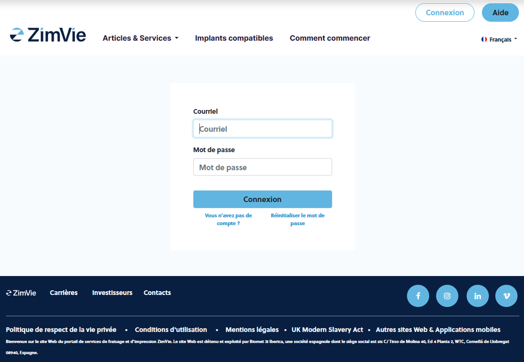Follow "Vous n'avez pas de compte ?" link
This screenshot has width=524, height=362.
point(228,219)
